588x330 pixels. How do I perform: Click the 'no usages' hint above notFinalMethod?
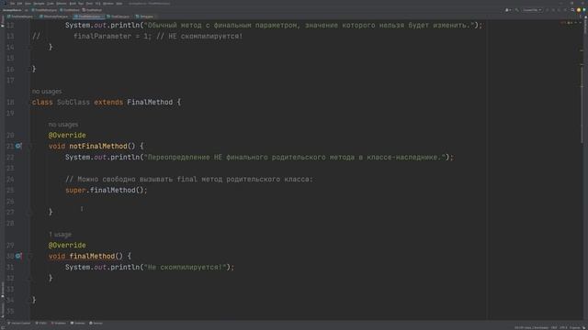coord(63,125)
